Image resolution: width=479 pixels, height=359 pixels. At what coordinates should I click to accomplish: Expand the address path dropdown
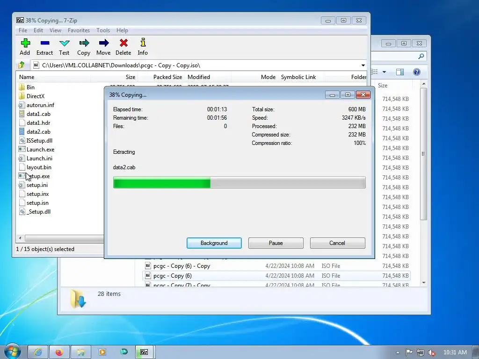coord(363,65)
